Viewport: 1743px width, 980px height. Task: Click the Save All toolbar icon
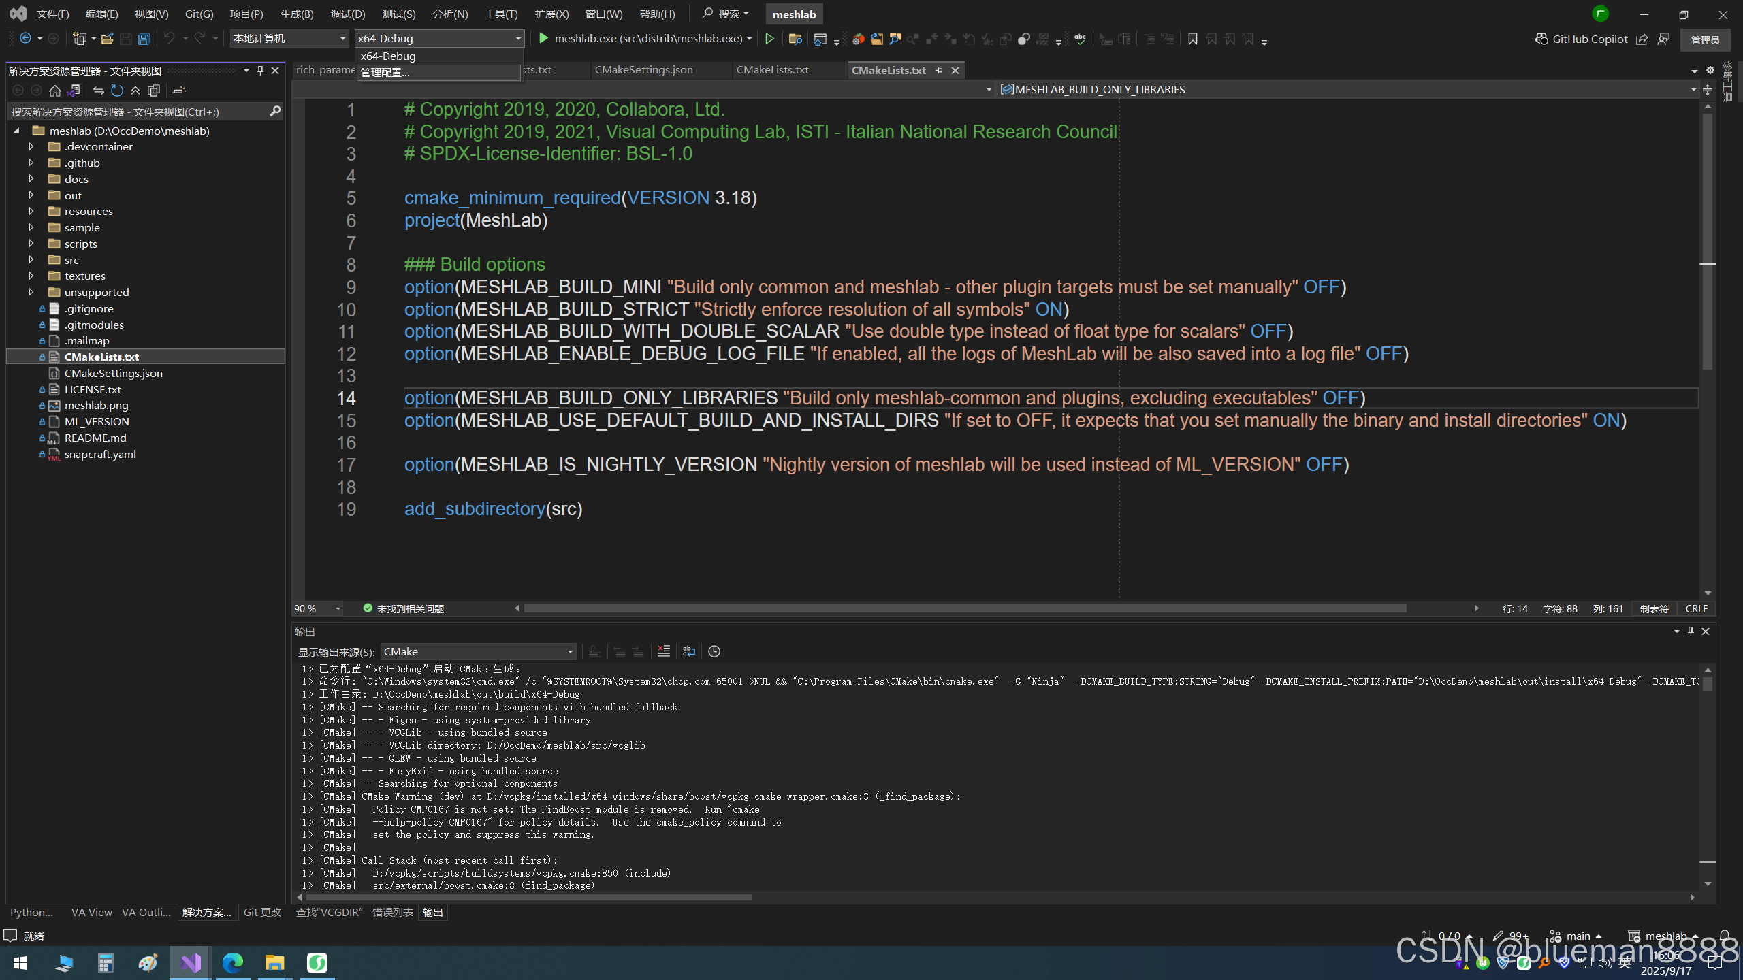(x=144, y=39)
